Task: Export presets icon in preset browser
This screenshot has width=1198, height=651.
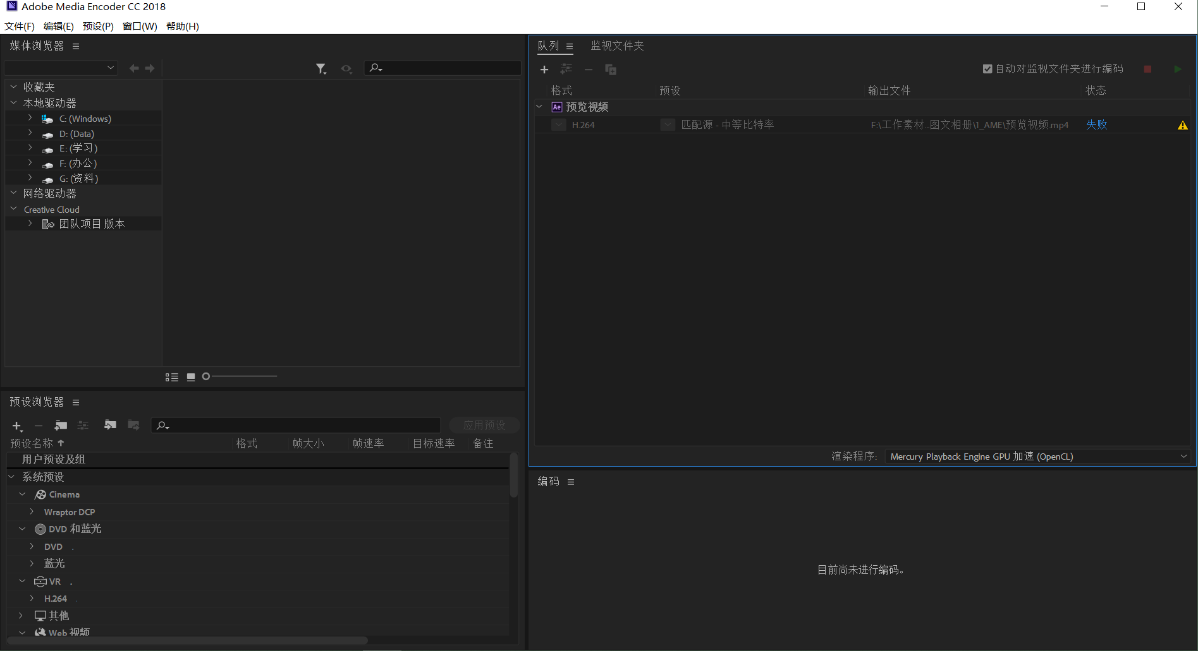Action: point(133,425)
